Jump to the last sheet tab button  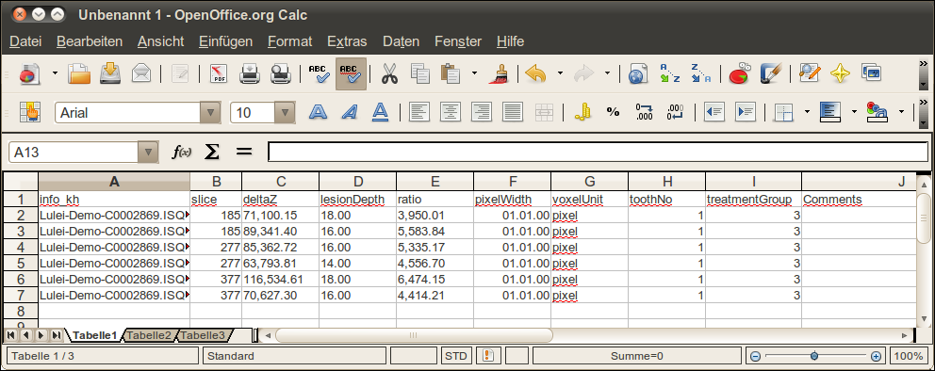click(x=57, y=336)
